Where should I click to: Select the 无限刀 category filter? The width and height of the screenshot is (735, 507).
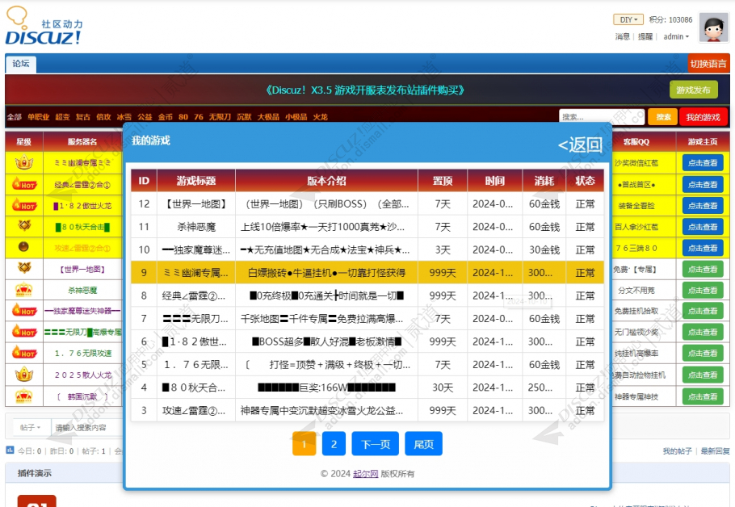(220, 117)
